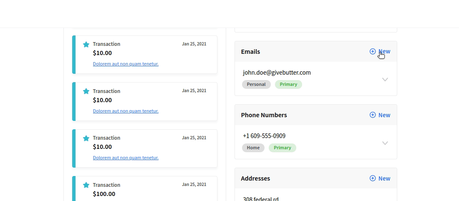Click the john.doe@givebutter.com email address
Image resolution: width=459 pixels, height=201 pixels.
[x=277, y=73]
